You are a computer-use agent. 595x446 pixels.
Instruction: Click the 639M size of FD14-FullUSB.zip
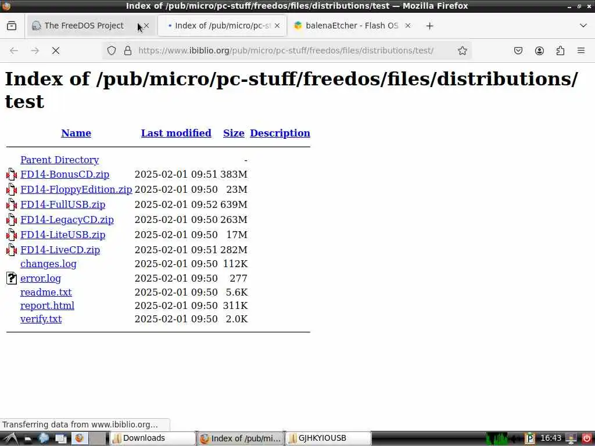234,204
